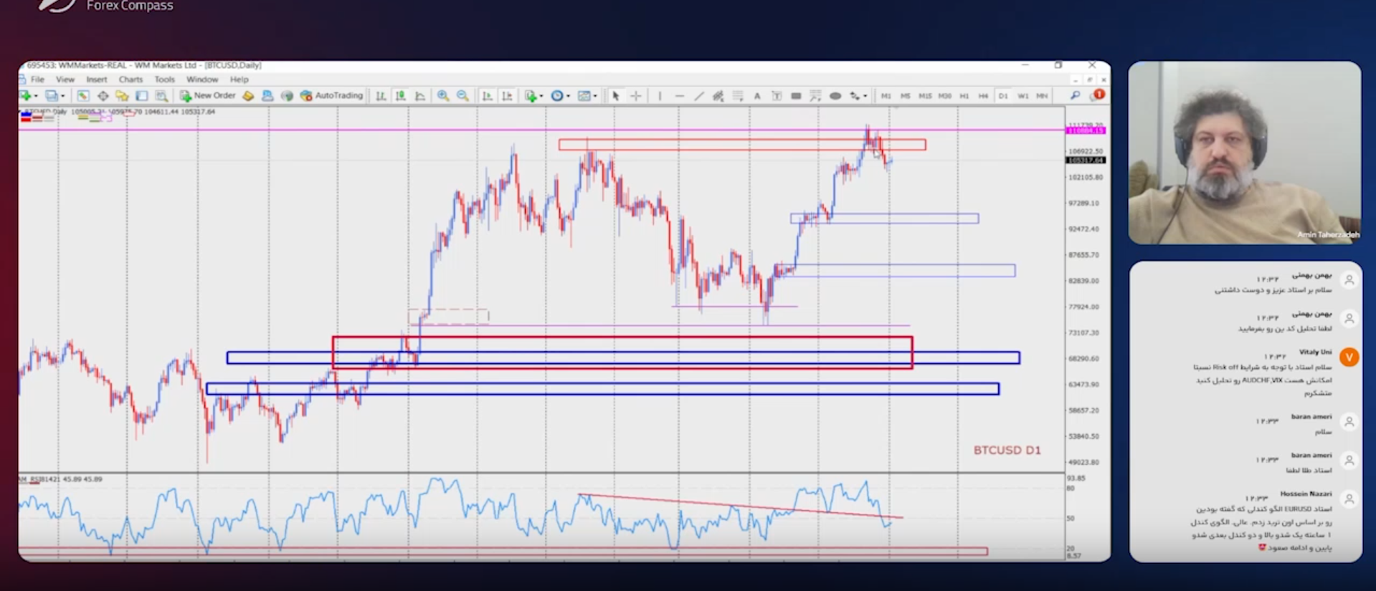1376x591 pixels.
Task: Choose the Text (A) drawing tool
Action: click(x=756, y=96)
